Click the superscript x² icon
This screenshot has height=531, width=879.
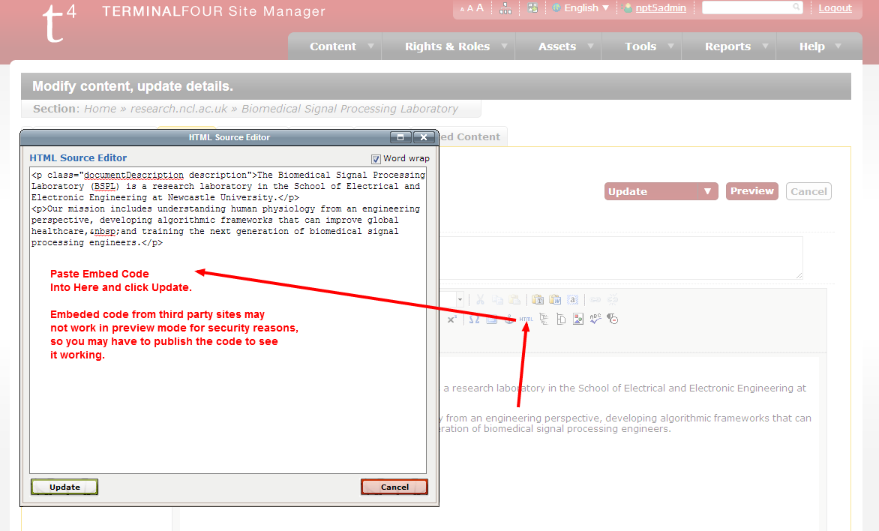pyautogui.click(x=451, y=319)
